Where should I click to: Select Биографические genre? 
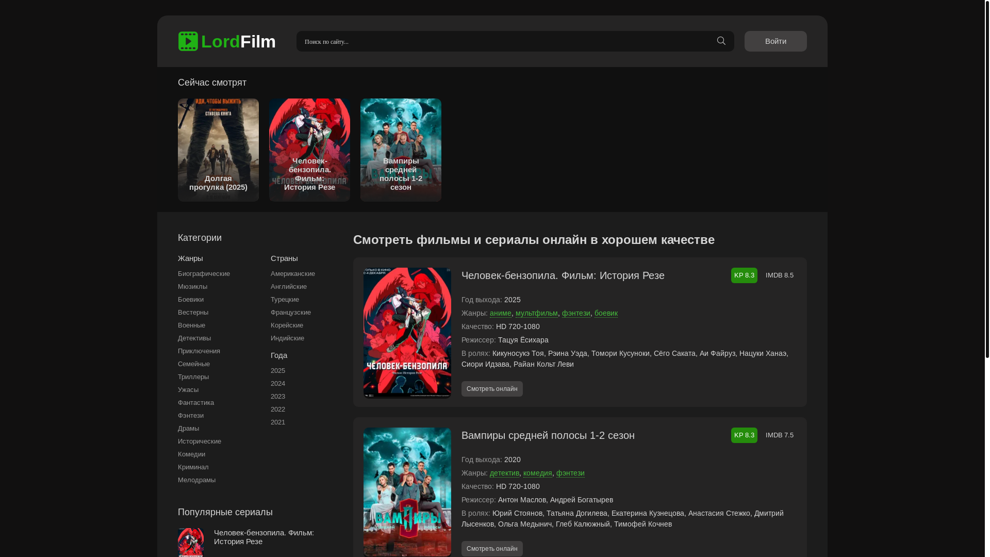[x=204, y=274]
